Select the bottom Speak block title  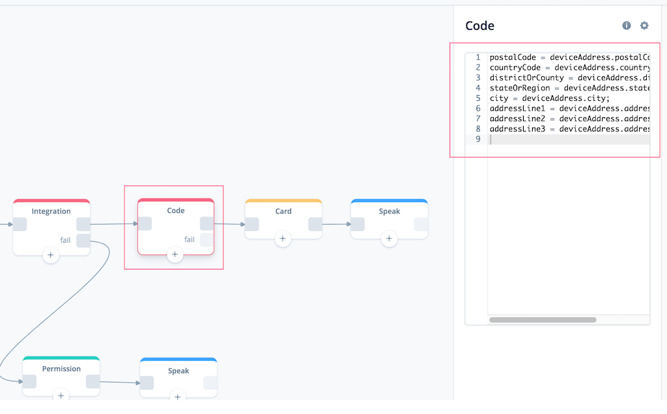click(x=178, y=370)
